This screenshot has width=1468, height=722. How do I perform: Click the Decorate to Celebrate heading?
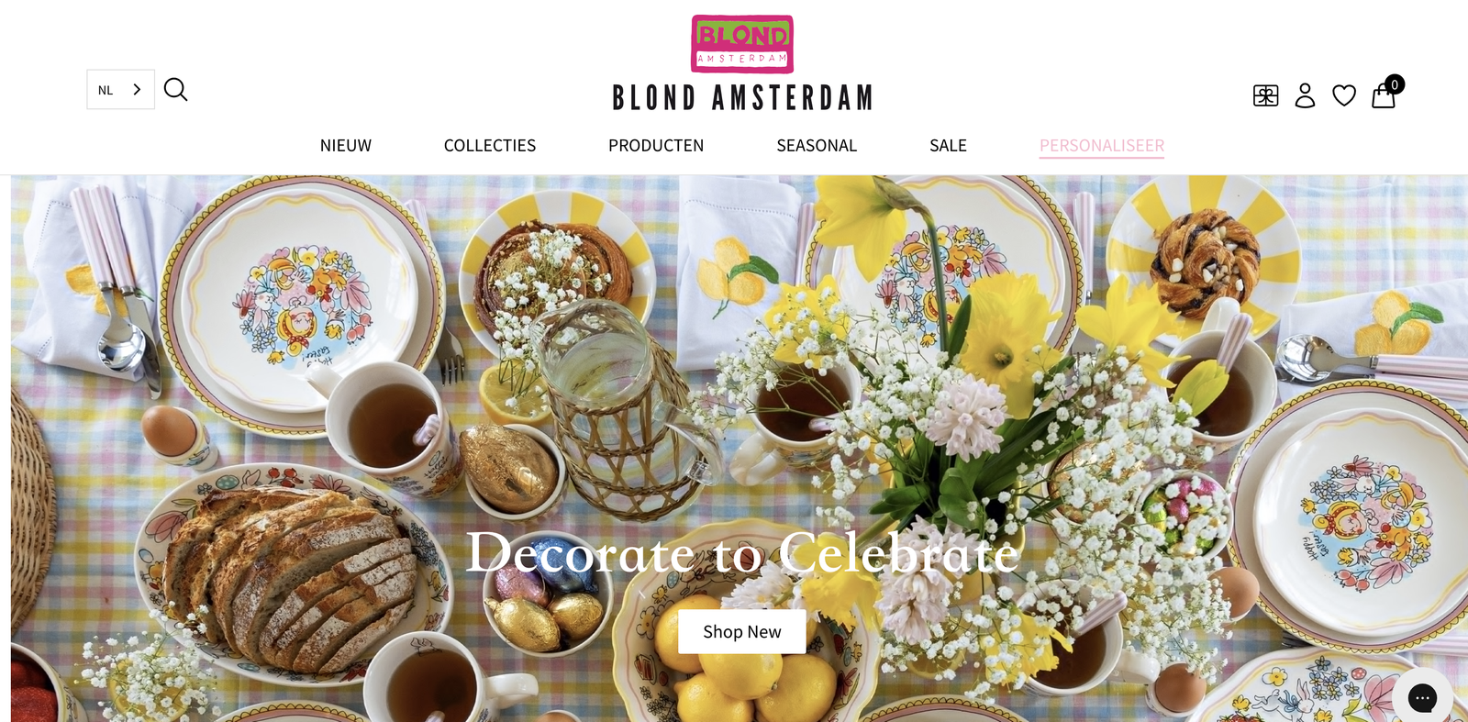[x=742, y=553]
